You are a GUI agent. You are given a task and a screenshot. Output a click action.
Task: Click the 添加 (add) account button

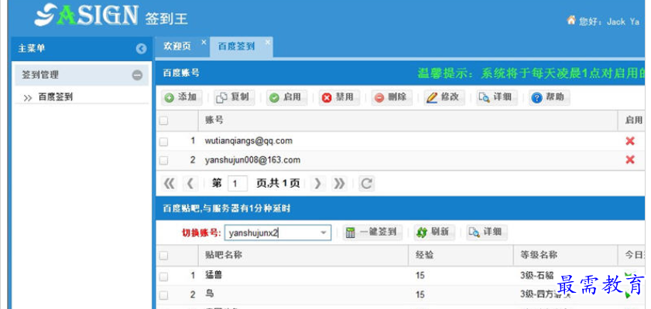181,97
